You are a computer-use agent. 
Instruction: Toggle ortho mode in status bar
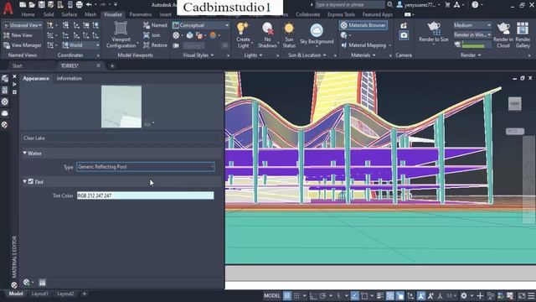coord(312,295)
